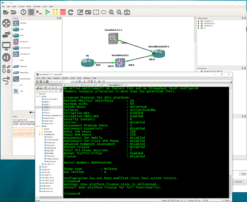Click the Clear list button
Screen dimensions: 247x202
point(238,182)
